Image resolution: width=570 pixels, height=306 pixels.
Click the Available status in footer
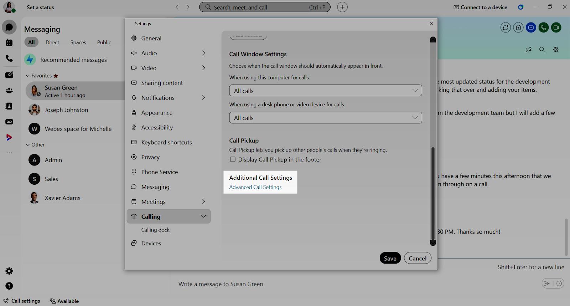[64, 301]
